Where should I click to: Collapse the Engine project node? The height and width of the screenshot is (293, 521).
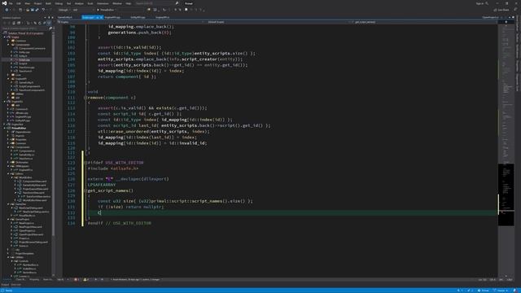tap(5, 37)
